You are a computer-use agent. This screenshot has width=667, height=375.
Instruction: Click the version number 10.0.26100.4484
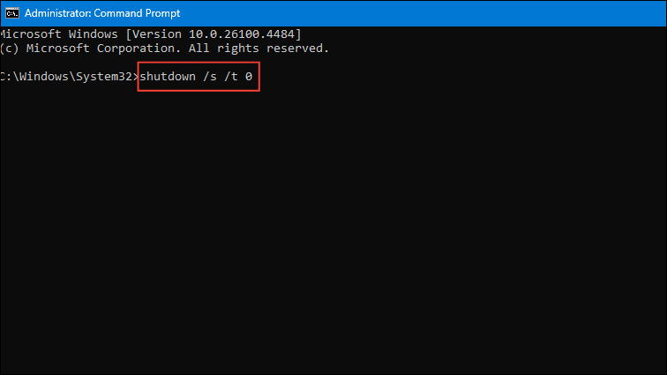coord(241,34)
